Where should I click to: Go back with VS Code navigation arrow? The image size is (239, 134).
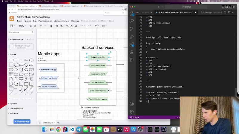159,7
